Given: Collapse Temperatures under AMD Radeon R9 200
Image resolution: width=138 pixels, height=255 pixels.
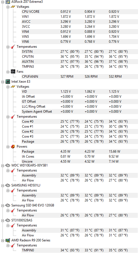Looking at the screenshot, I should tap(8, 245).
